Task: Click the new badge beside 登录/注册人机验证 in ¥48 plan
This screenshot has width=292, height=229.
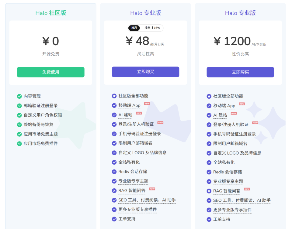Action: 160,123
